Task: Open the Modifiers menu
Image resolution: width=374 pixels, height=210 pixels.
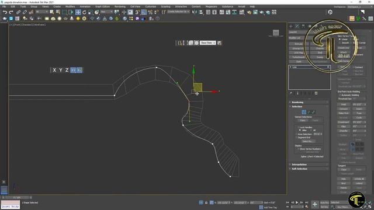Action: coord(70,6)
